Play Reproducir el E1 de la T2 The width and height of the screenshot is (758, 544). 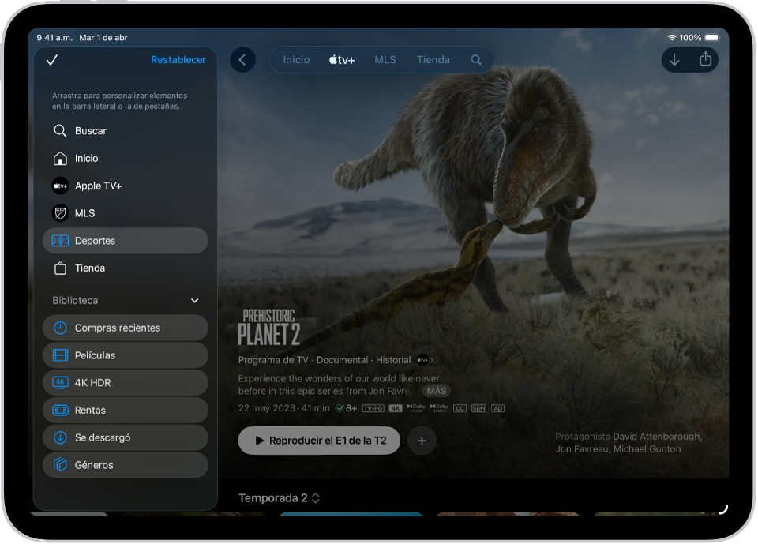tap(319, 441)
